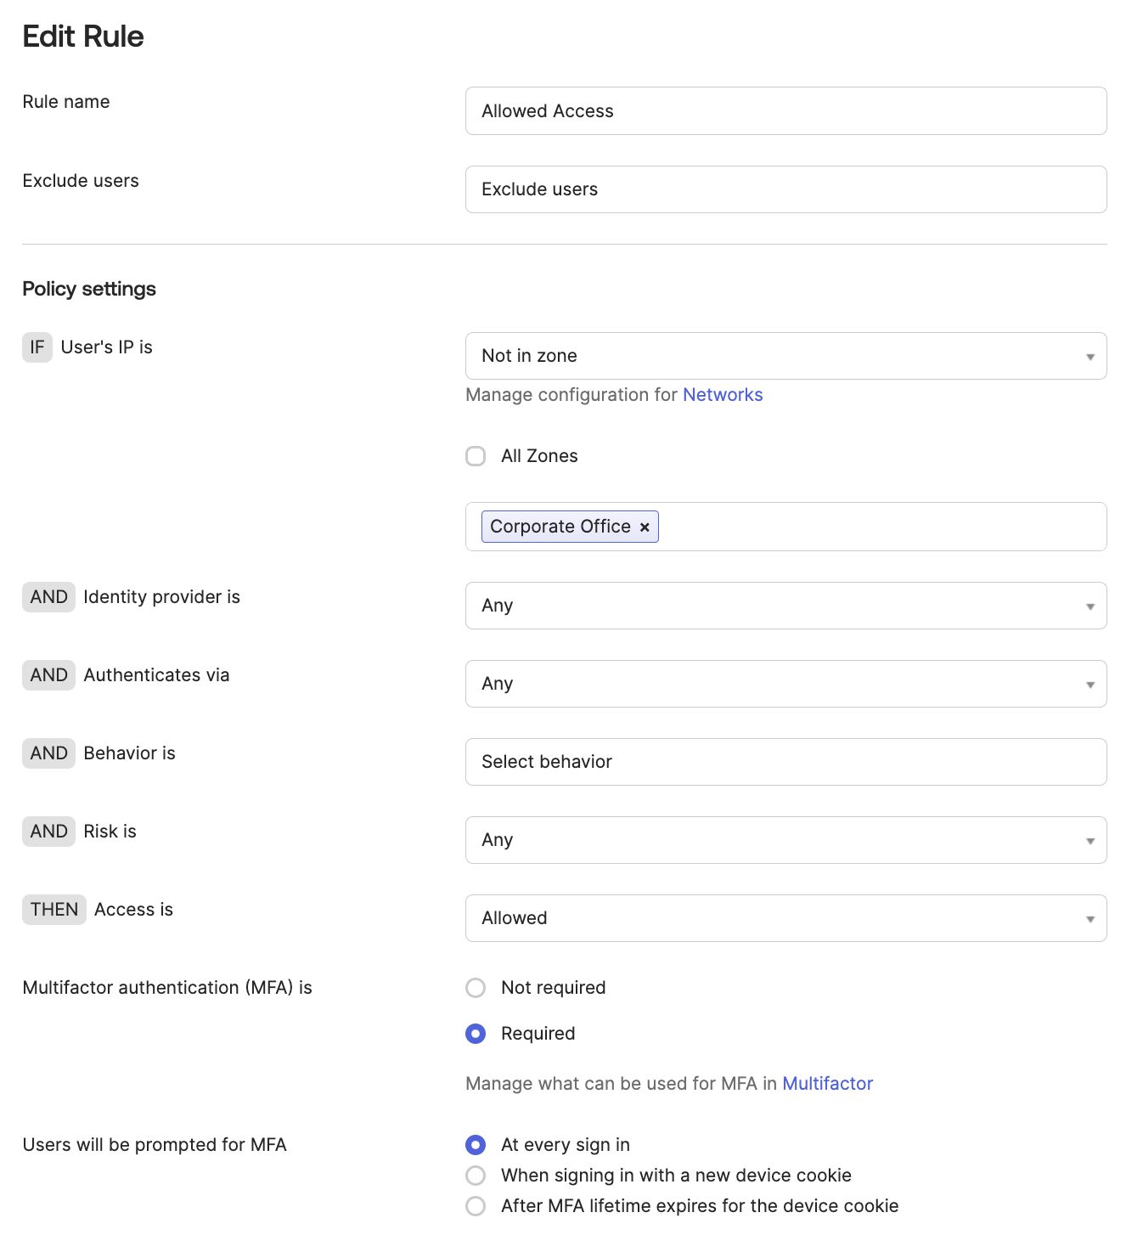
Task: Expand the Risk dropdown
Action: point(785,840)
